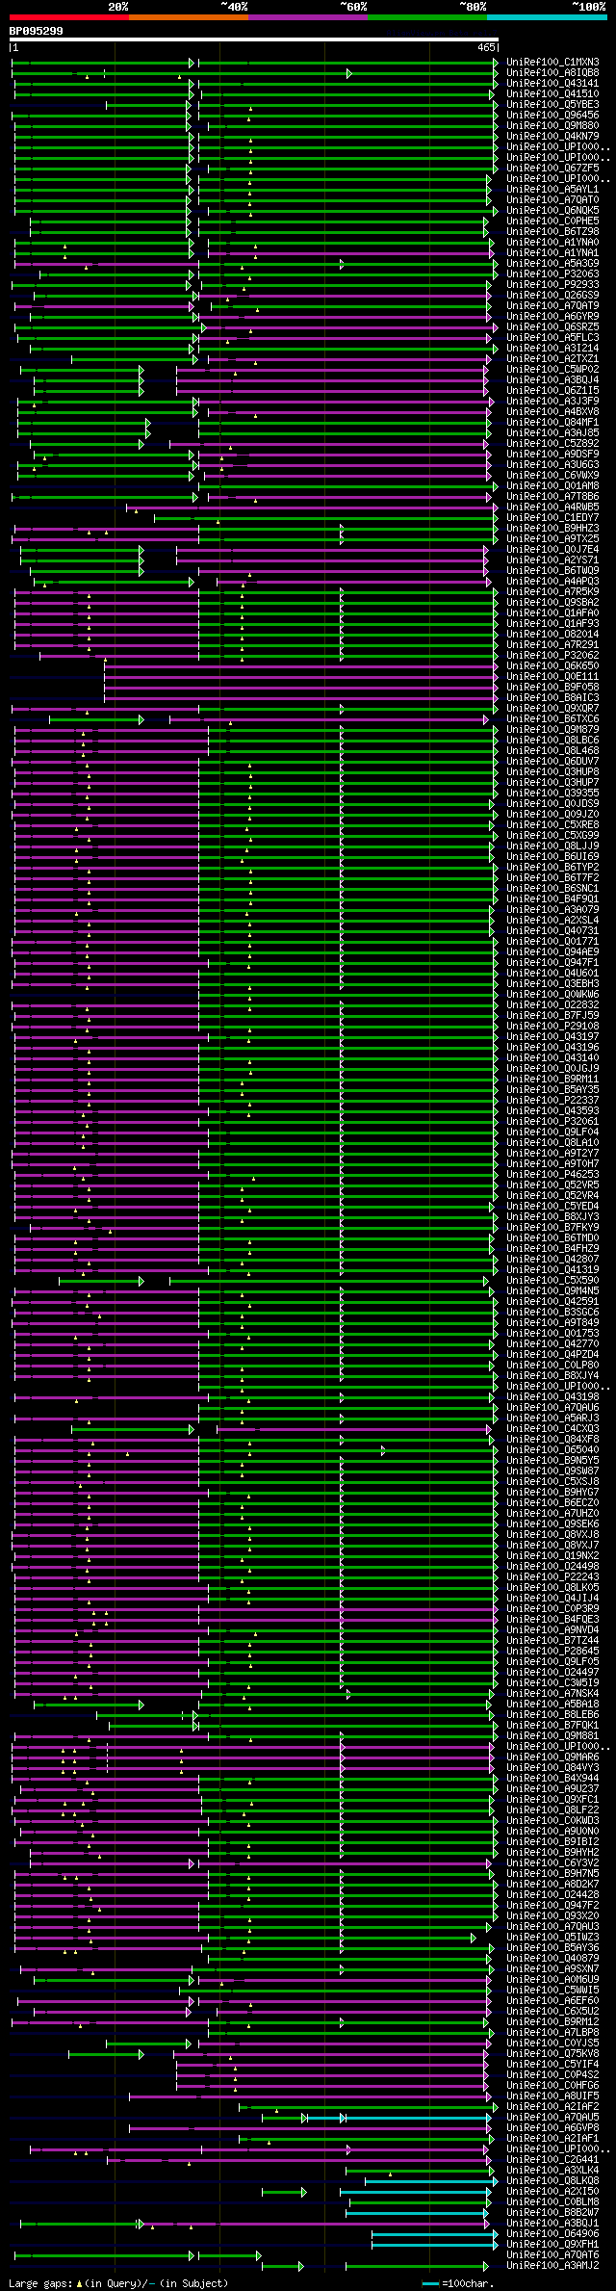Select the query title BP095299

(37, 31)
